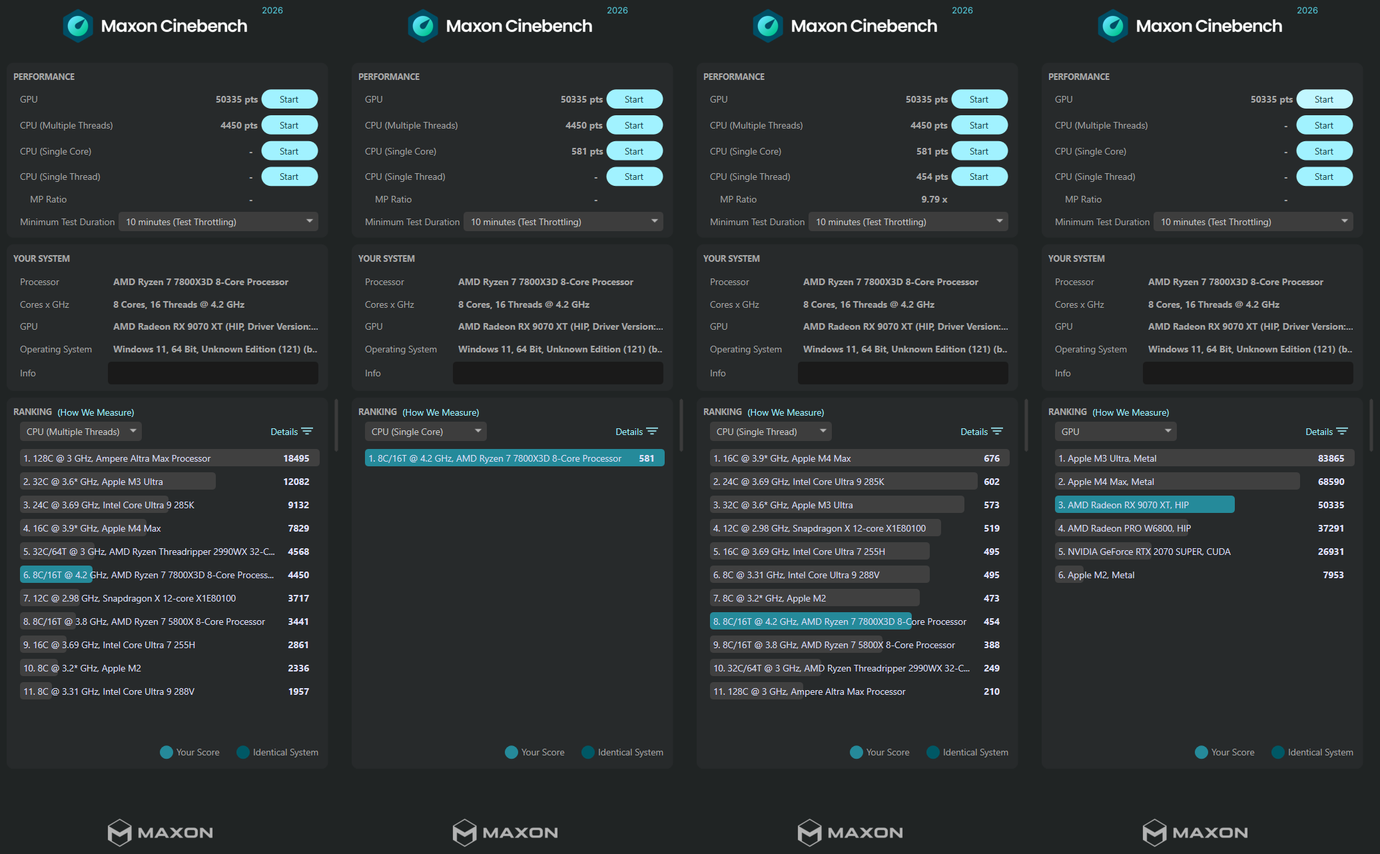Expand the GPU ranking dropdown in the rightmost window
This screenshot has height=854, width=1380.
click(x=1116, y=432)
